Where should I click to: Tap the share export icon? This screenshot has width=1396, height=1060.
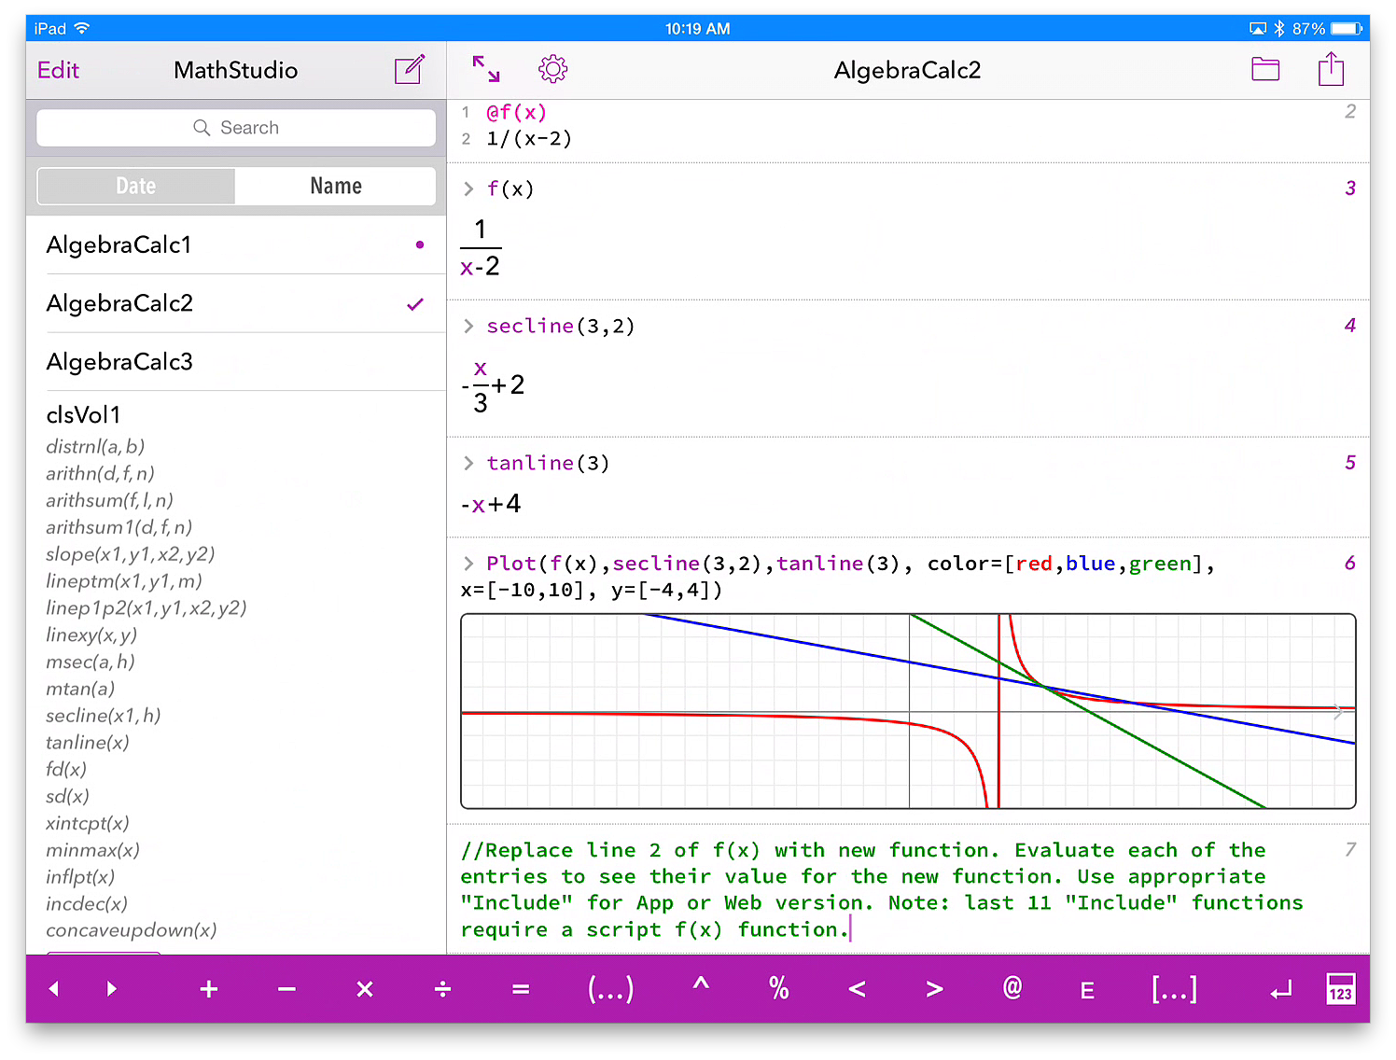coord(1331,69)
